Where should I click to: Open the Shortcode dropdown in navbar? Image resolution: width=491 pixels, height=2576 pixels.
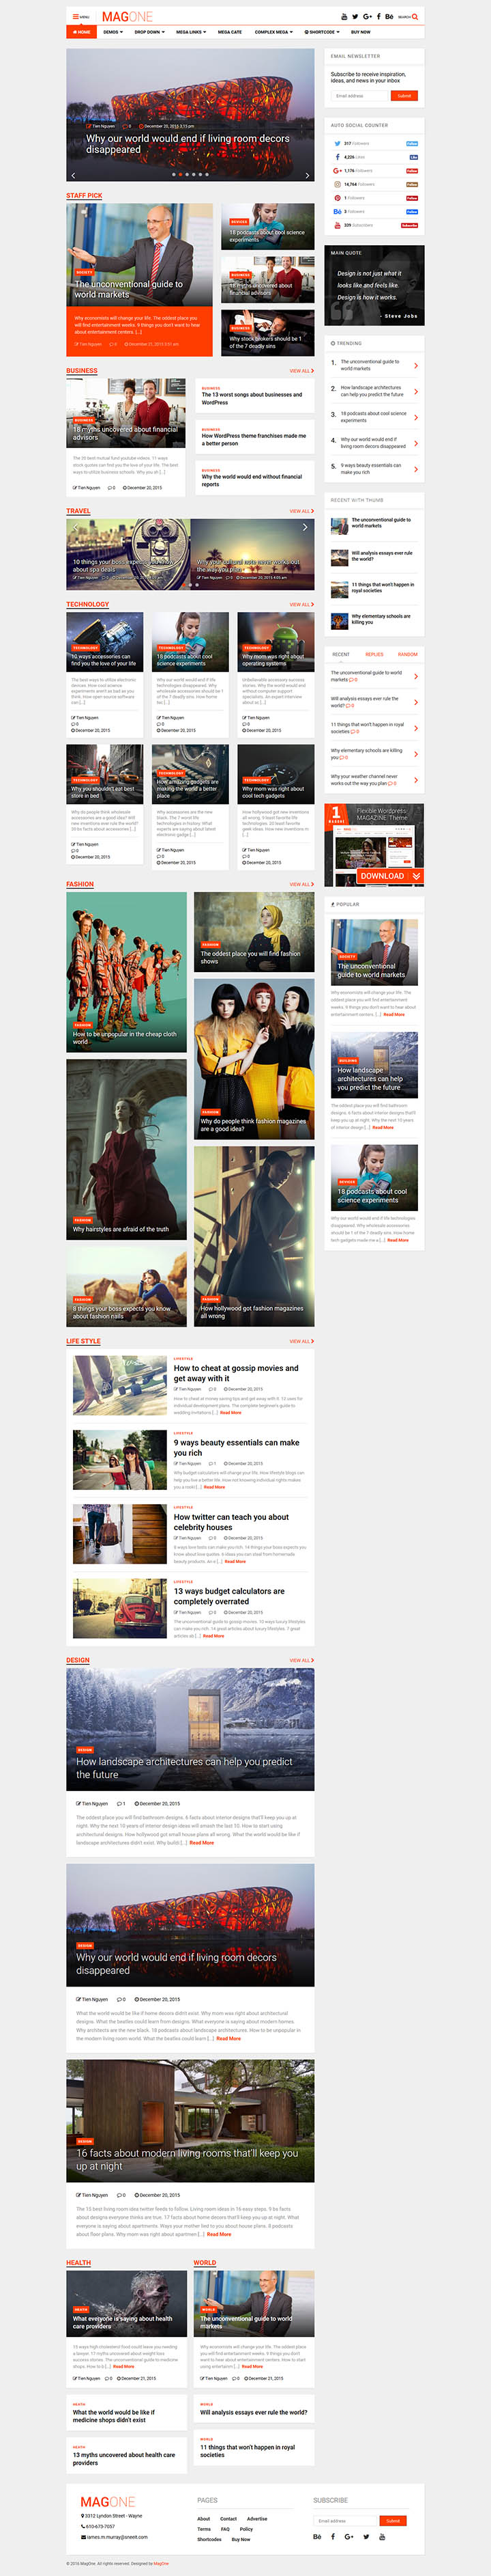[323, 32]
